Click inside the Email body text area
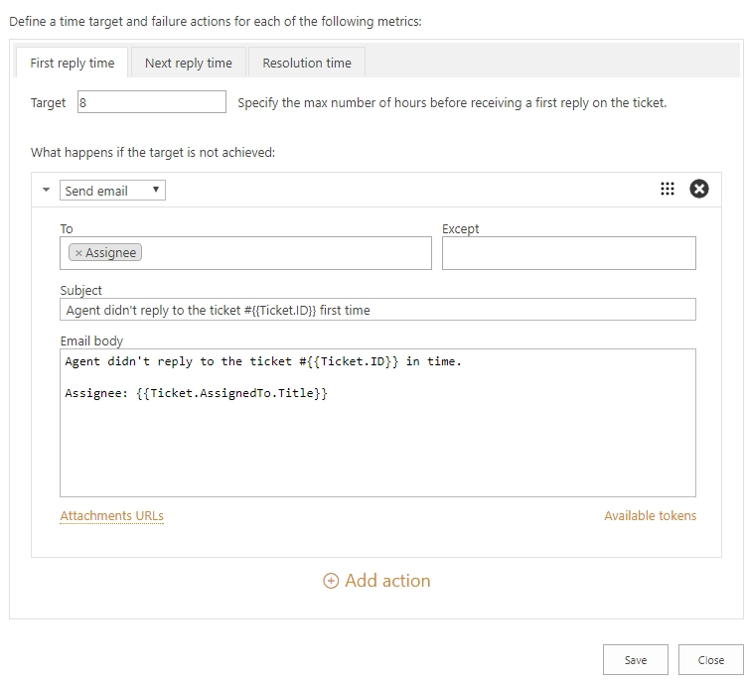The image size is (745, 680). point(377,423)
